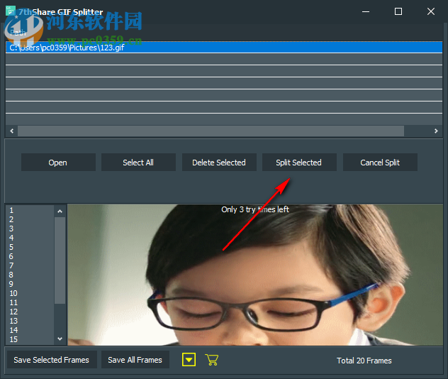Minimize the 7thShare GIF Splitter window
The image size is (448, 379).
(366, 12)
